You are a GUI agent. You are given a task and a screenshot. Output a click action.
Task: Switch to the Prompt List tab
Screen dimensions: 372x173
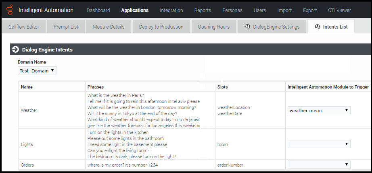click(66, 27)
